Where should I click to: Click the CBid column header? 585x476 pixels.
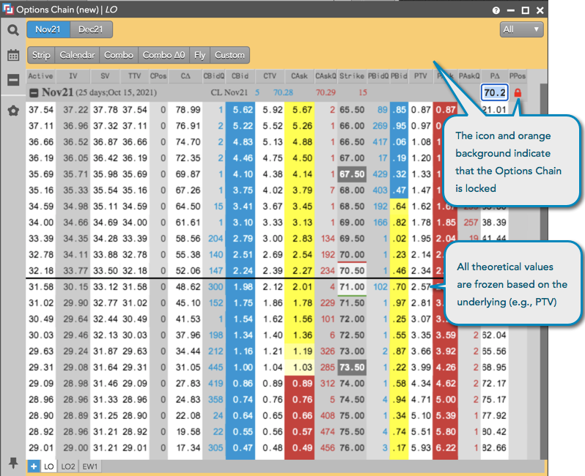tap(240, 76)
